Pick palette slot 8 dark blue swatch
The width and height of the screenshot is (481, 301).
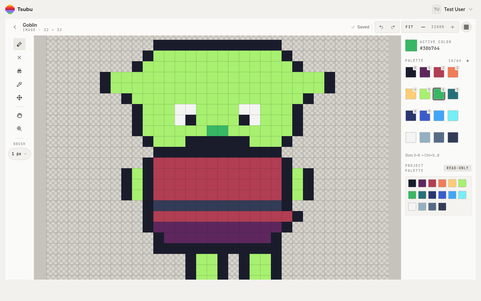coord(411,116)
